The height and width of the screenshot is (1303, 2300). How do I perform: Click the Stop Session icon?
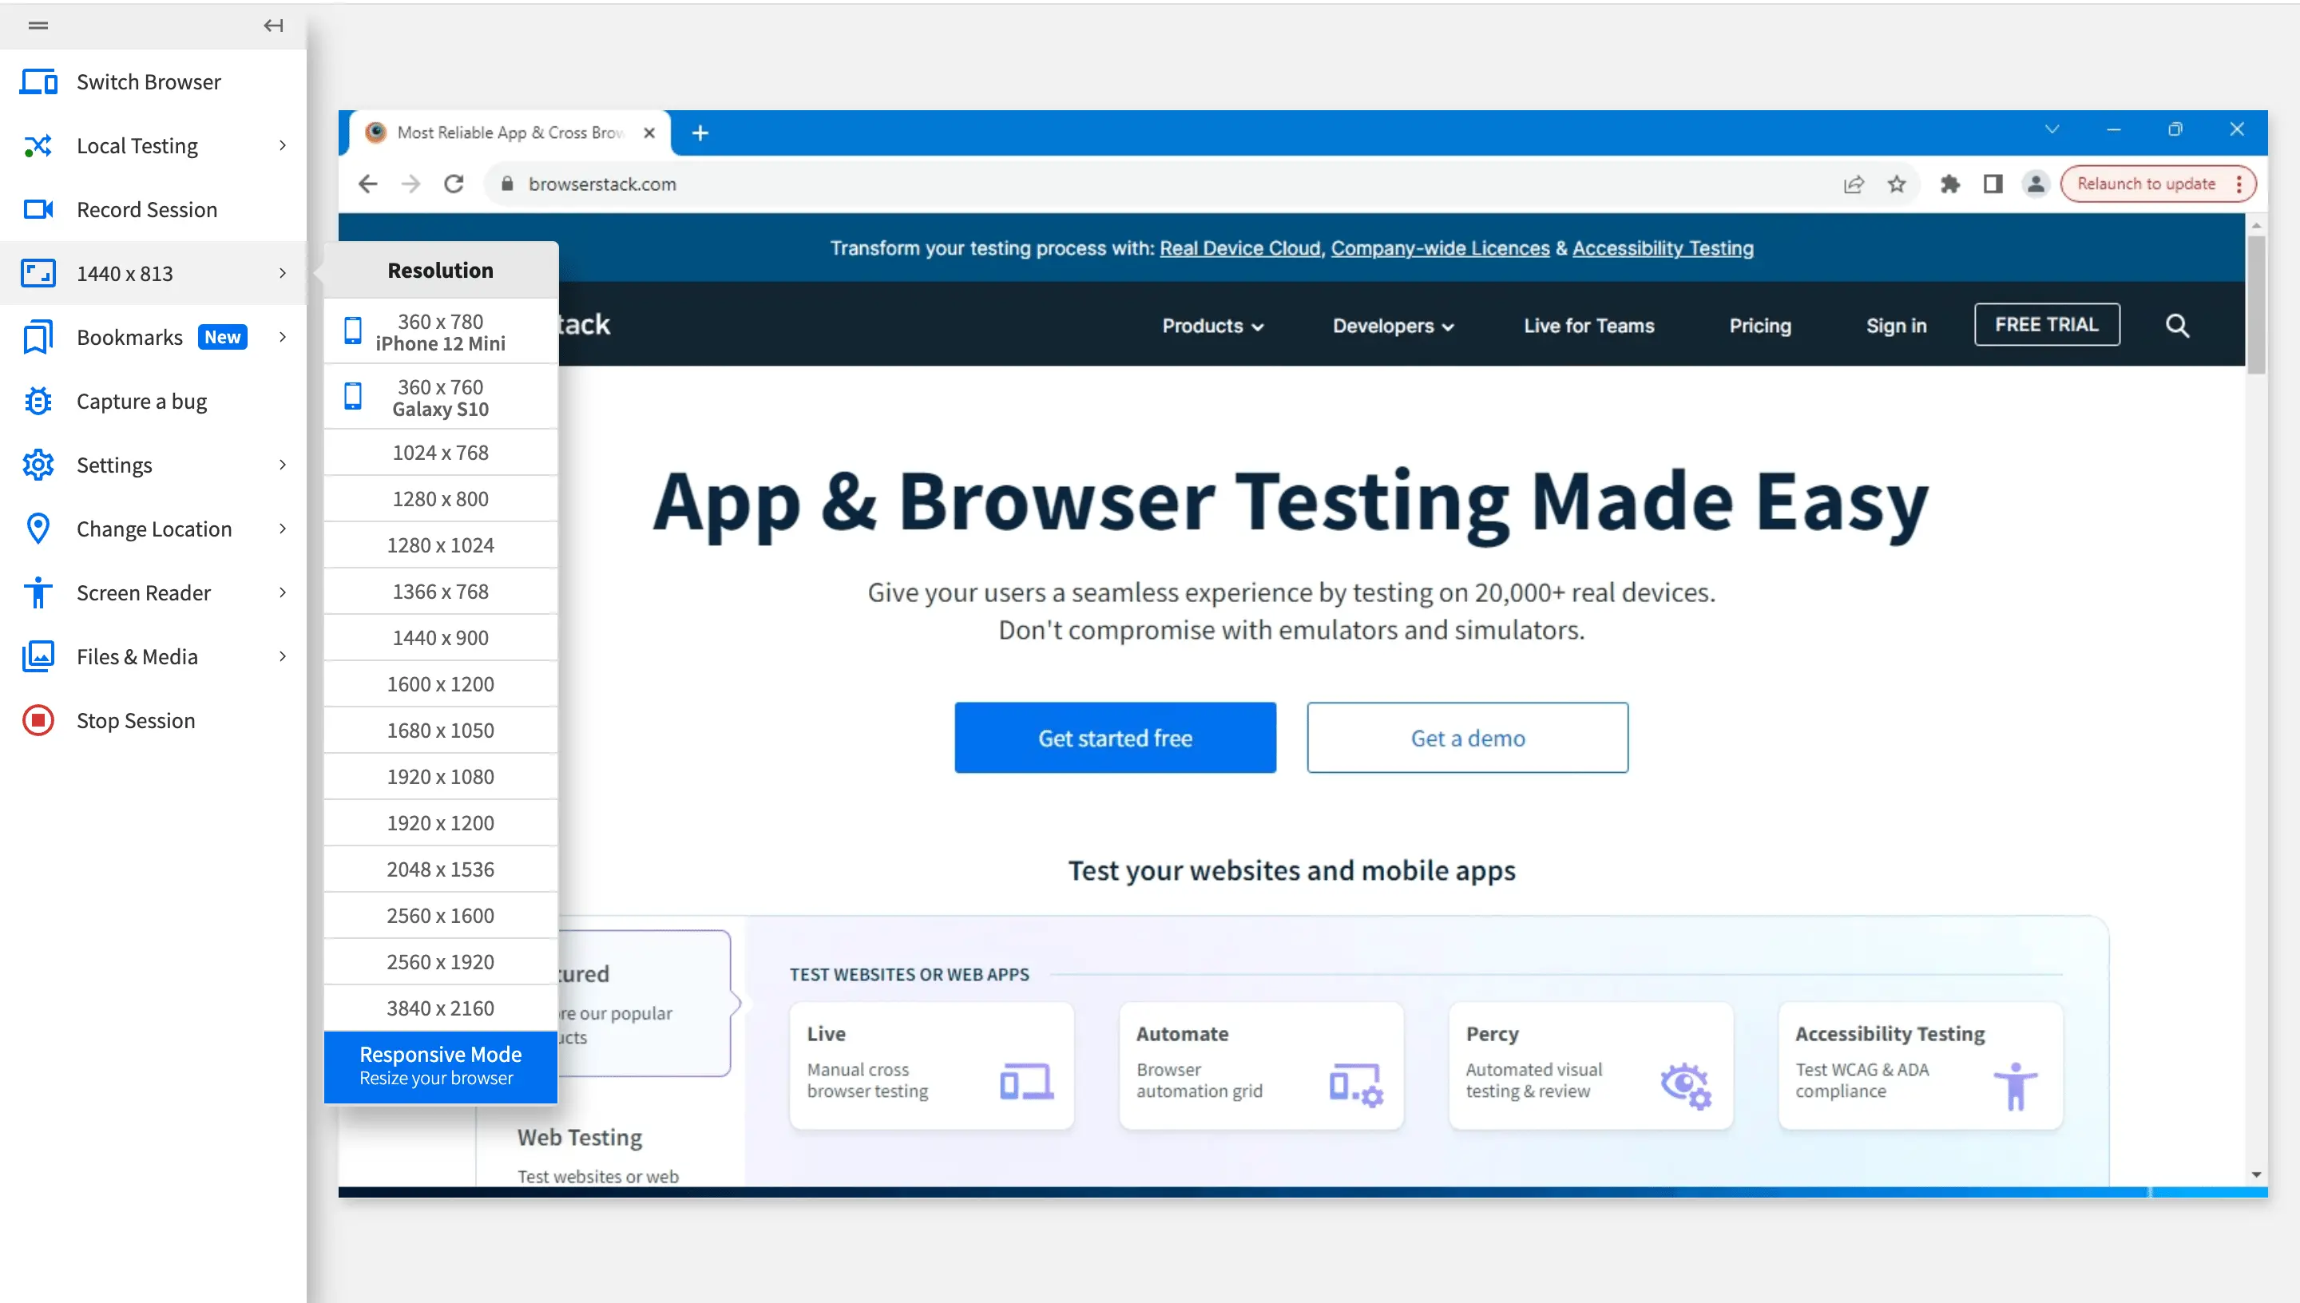click(x=38, y=720)
